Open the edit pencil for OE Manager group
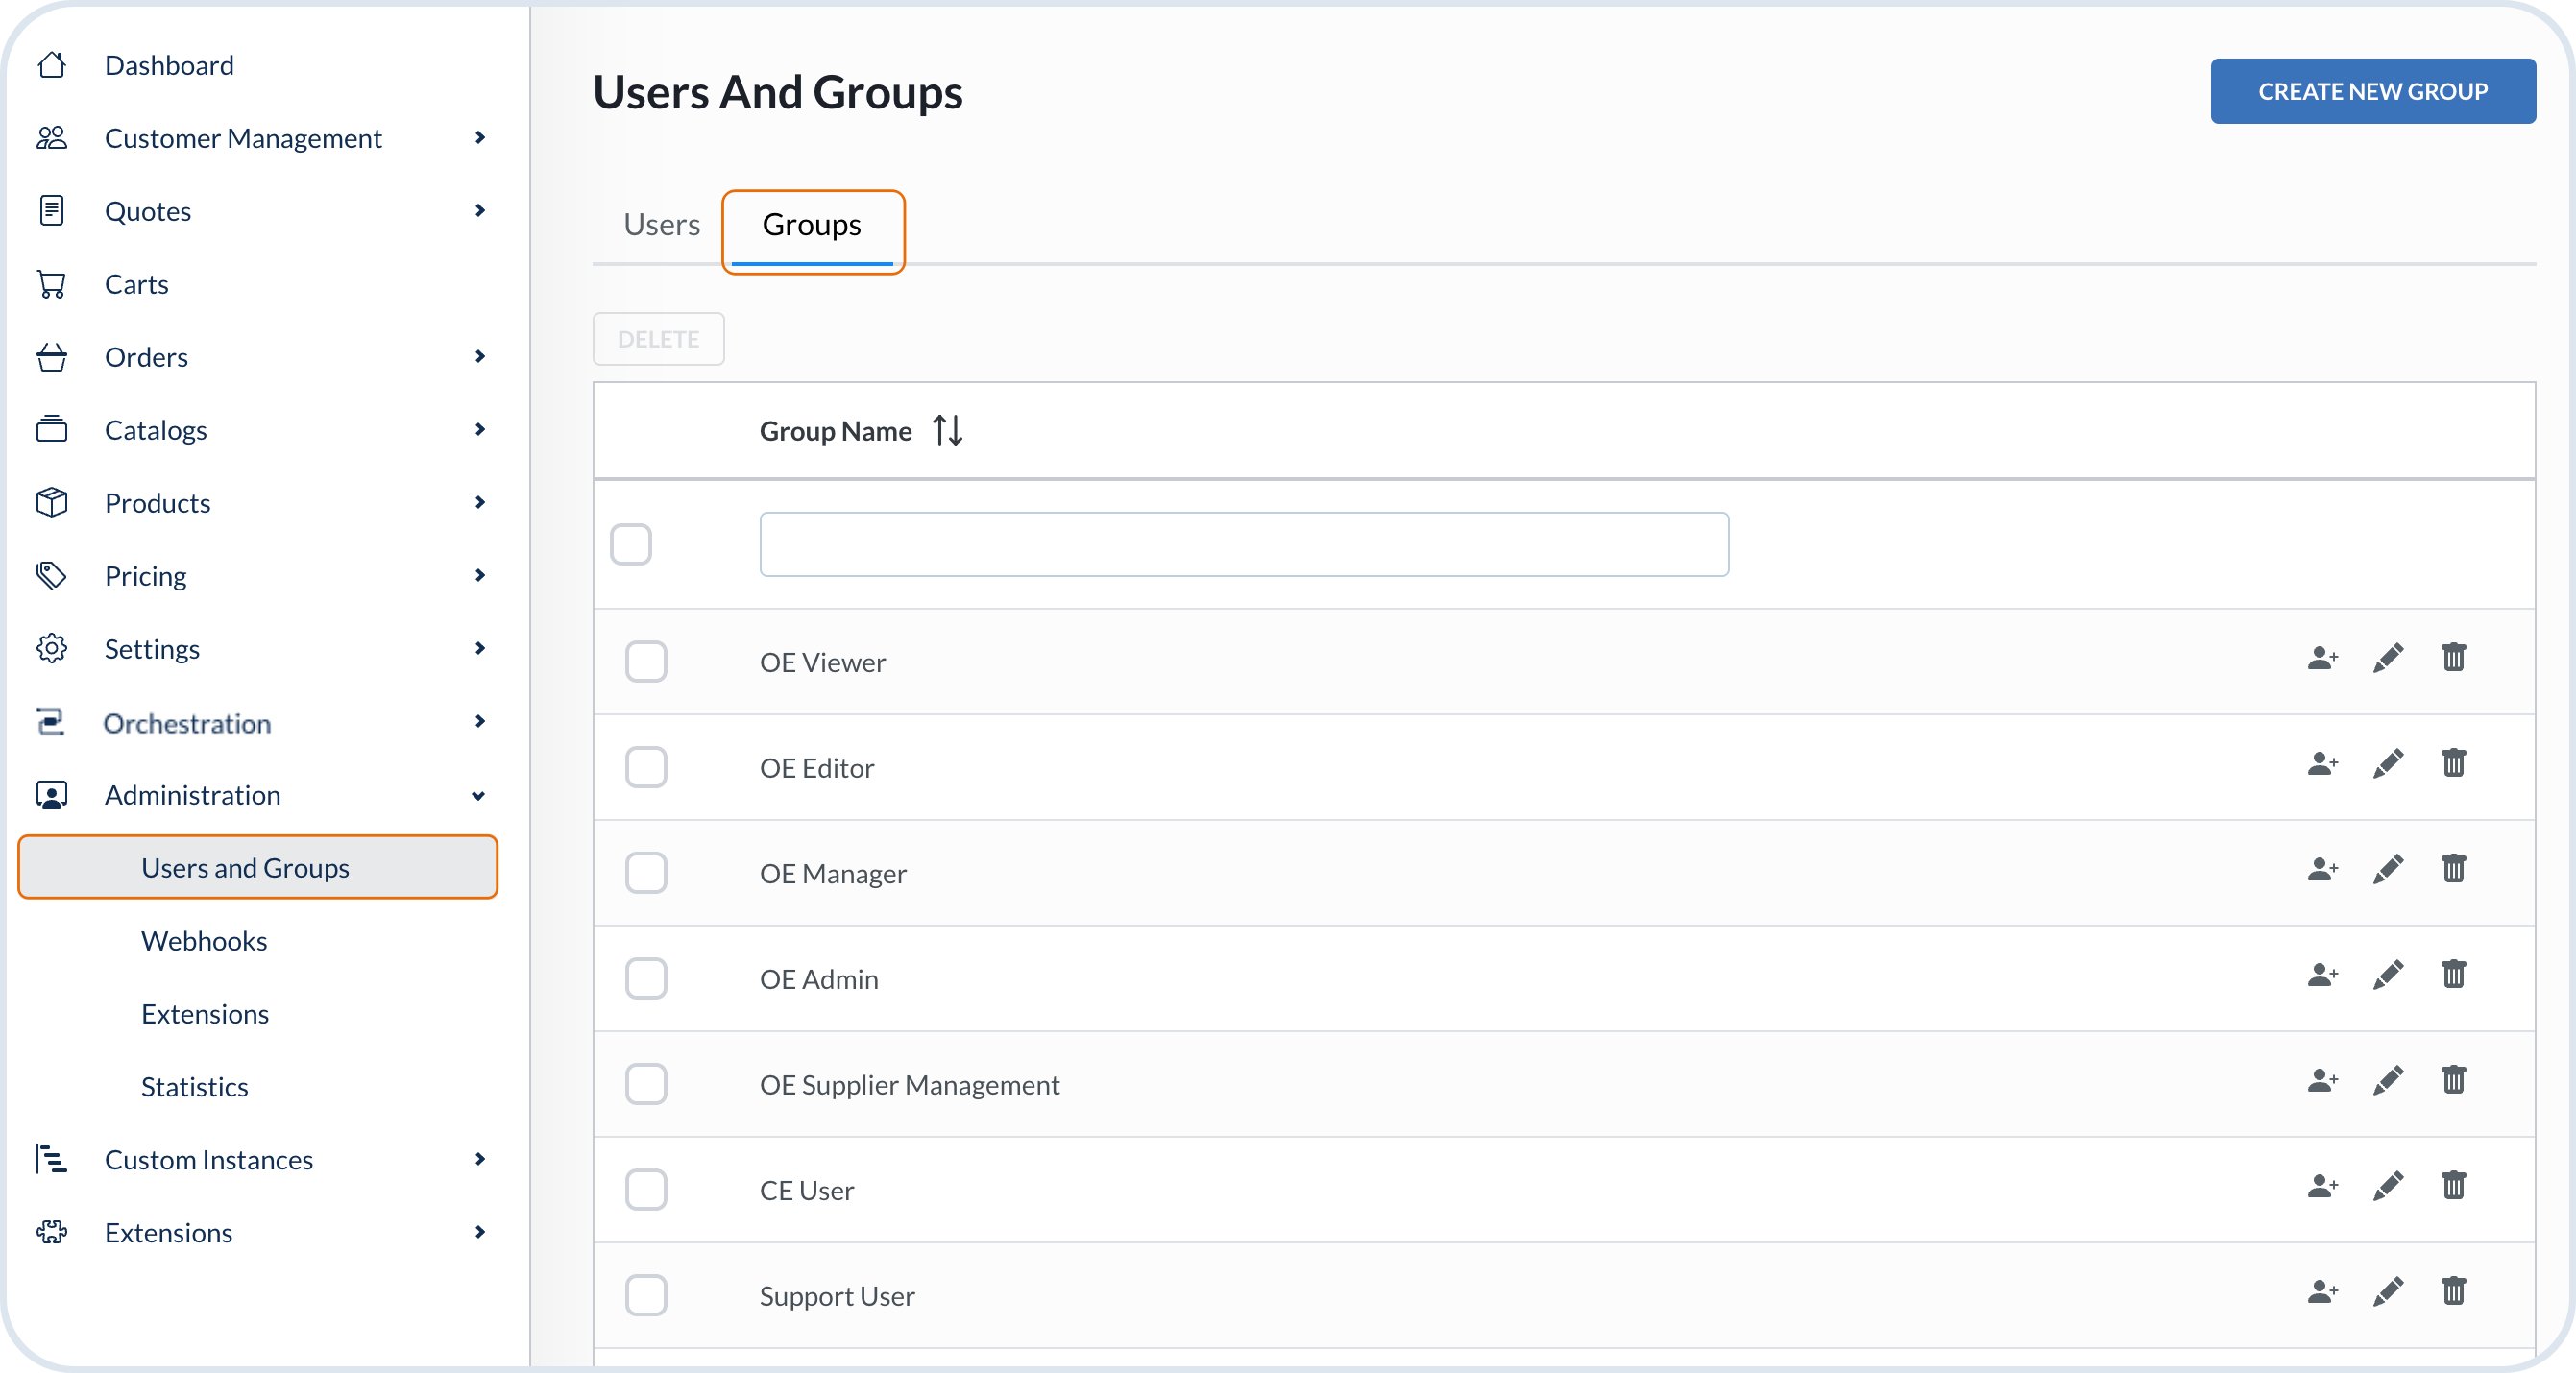Screen dimensions: 2576x1373 pos(2388,870)
